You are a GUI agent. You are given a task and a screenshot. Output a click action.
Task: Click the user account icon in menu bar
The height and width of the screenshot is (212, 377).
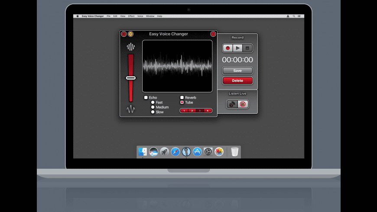pos(288,16)
